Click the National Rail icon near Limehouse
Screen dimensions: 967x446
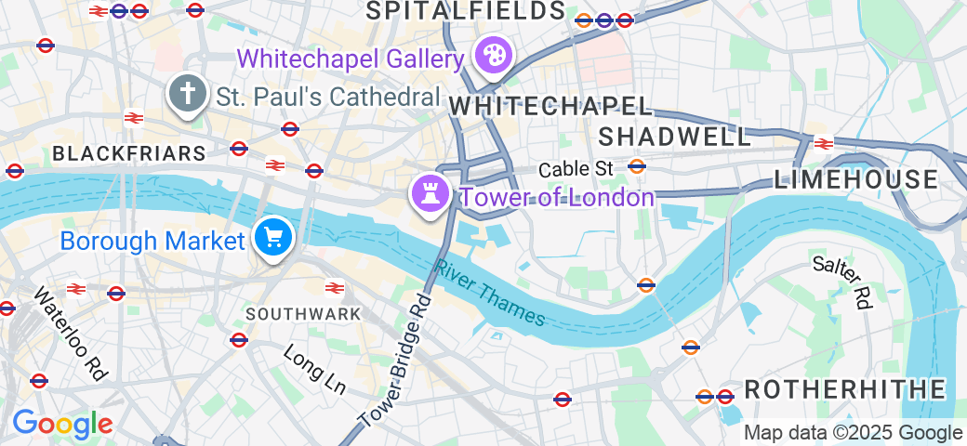coord(823,143)
